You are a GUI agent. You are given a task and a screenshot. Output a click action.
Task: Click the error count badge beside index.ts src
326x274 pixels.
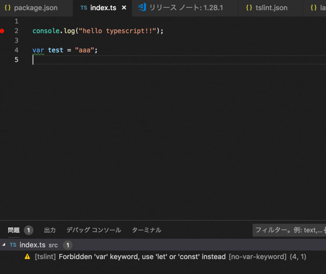click(x=67, y=245)
